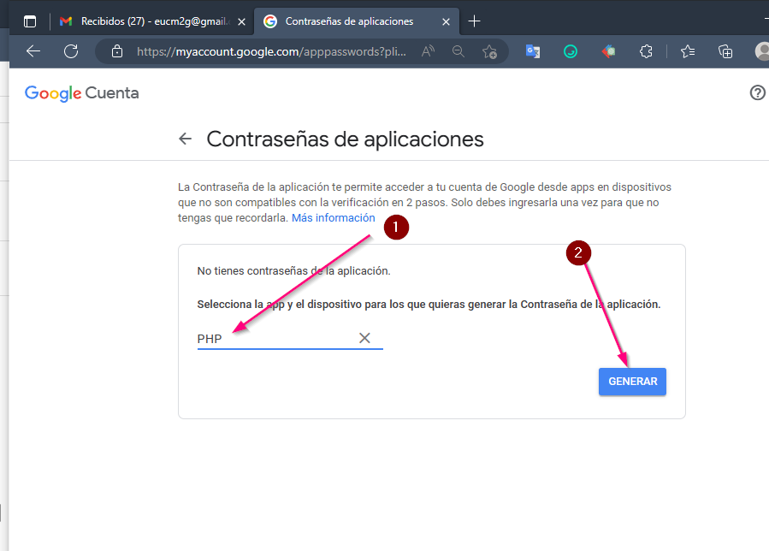
Task: Open the browser profile avatar
Action: pos(762,51)
